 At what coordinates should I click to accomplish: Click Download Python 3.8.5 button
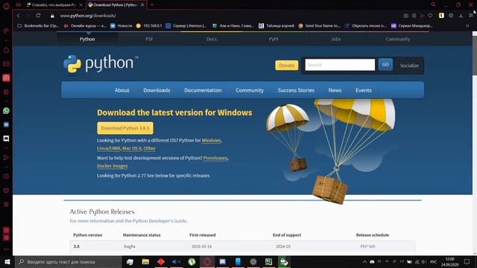pos(125,128)
